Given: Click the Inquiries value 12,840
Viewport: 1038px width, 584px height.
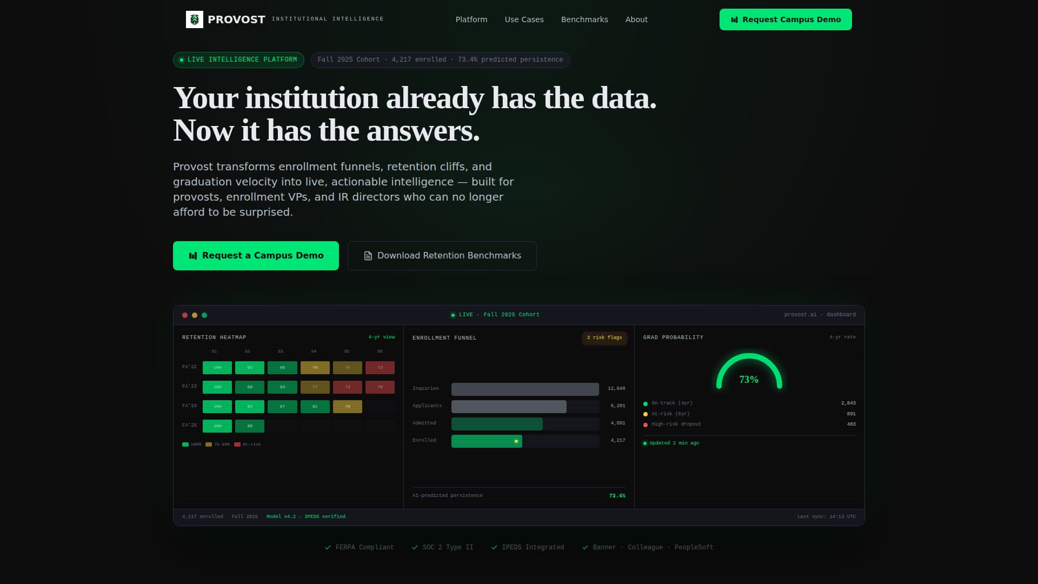Looking at the screenshot, I should [x=616, y=389].
